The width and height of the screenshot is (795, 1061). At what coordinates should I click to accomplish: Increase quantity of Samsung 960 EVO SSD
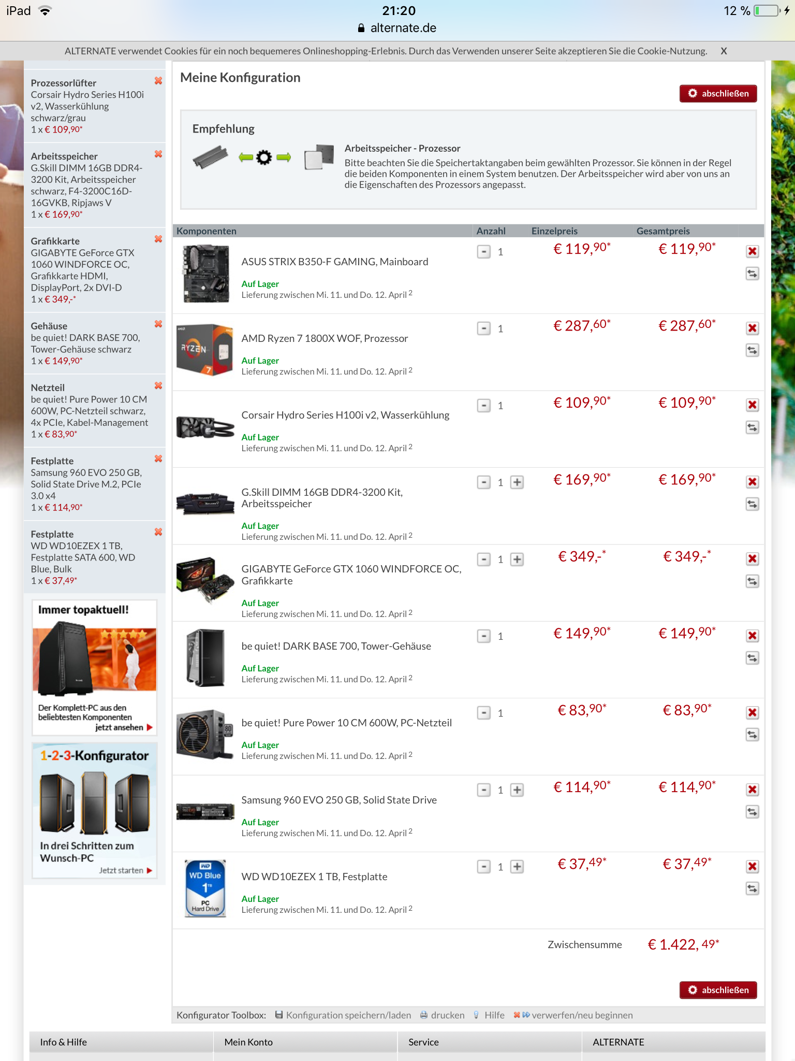(517, 790)
